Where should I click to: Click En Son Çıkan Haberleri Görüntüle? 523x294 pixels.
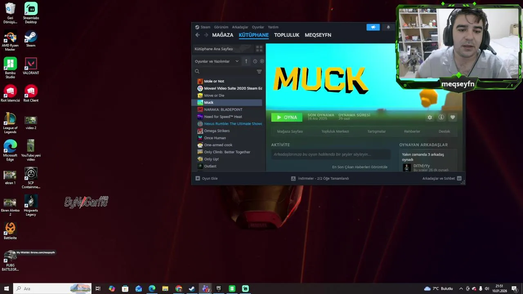360,167
